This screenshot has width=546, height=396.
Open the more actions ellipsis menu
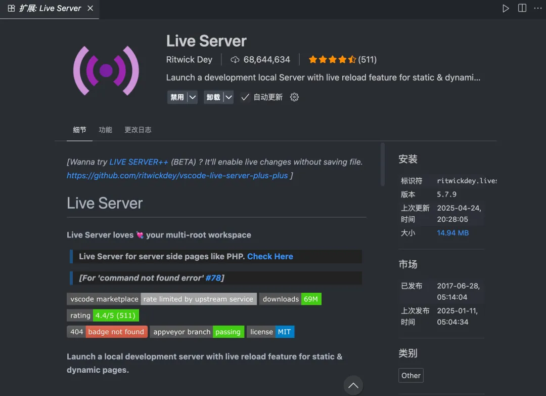537,9
